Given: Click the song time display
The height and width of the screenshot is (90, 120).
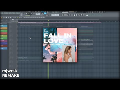Looking at the screenshot, I should coord(55,12).
